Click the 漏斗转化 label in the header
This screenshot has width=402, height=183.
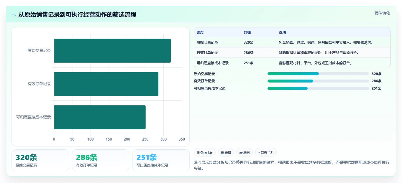tap(382, 13)
